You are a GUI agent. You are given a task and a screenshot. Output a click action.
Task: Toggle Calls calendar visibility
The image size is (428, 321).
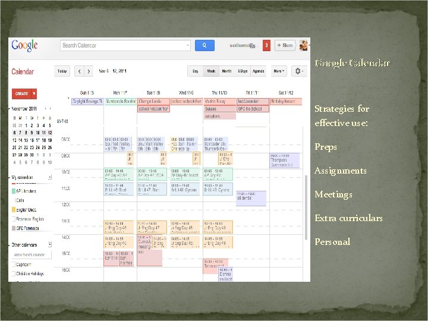(14, 200)
